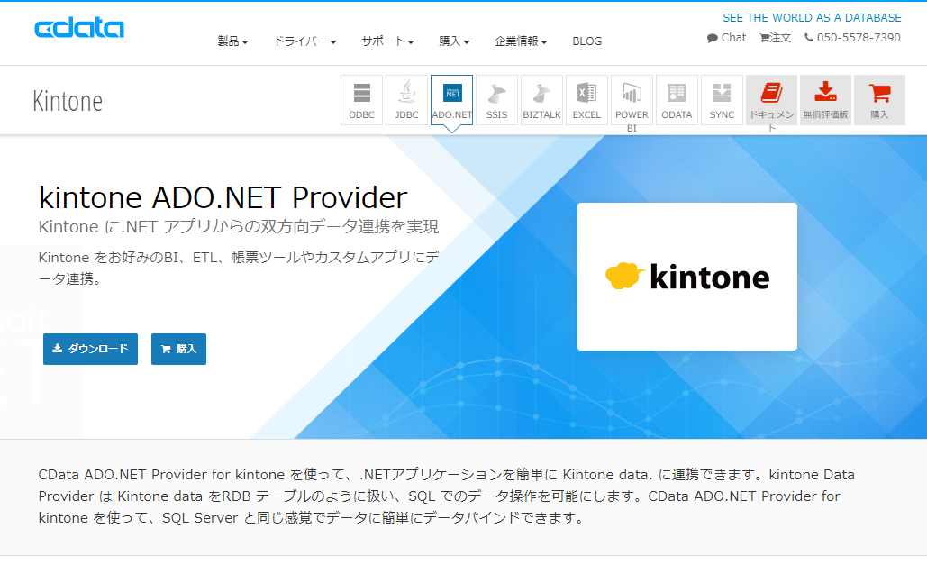The image size is (927, 583).
Task: Open the 注文 order link
Action: [x=775, y=38]
